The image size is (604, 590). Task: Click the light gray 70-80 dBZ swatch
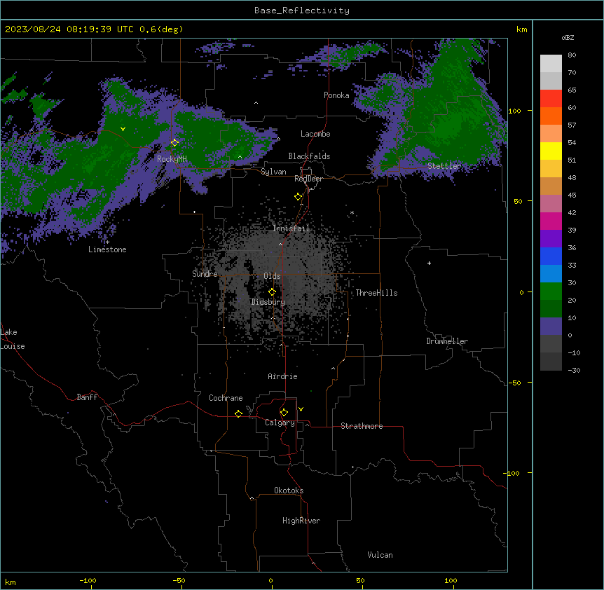pos(551,64)
